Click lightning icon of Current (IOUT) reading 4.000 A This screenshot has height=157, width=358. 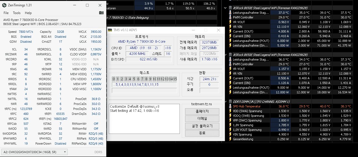pos(230,31)
